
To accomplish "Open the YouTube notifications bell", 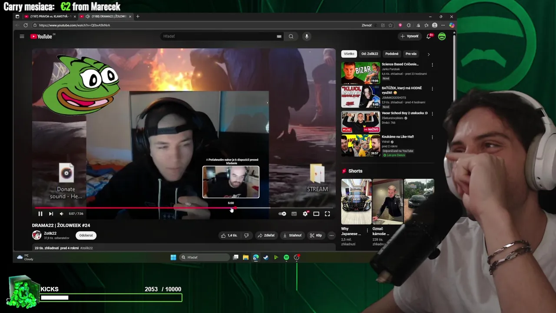I will pos(429,37).
